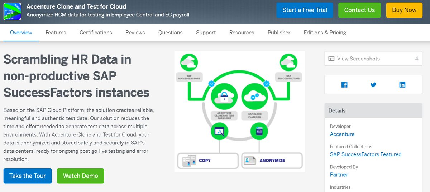
Task: Select the Overview tab
Action: (x=21, y=33)
